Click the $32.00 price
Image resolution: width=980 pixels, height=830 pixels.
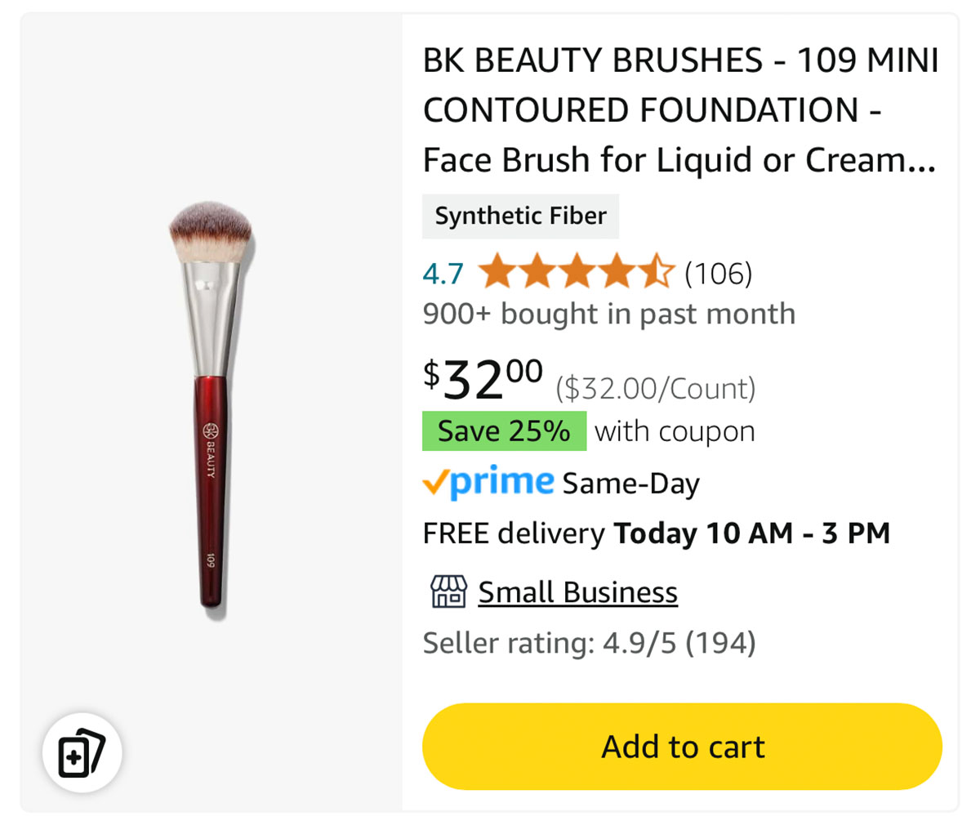click(483, 380)
